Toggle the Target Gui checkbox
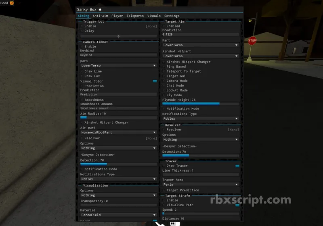Screen dimensions: 323x226 tap(164, 76)
